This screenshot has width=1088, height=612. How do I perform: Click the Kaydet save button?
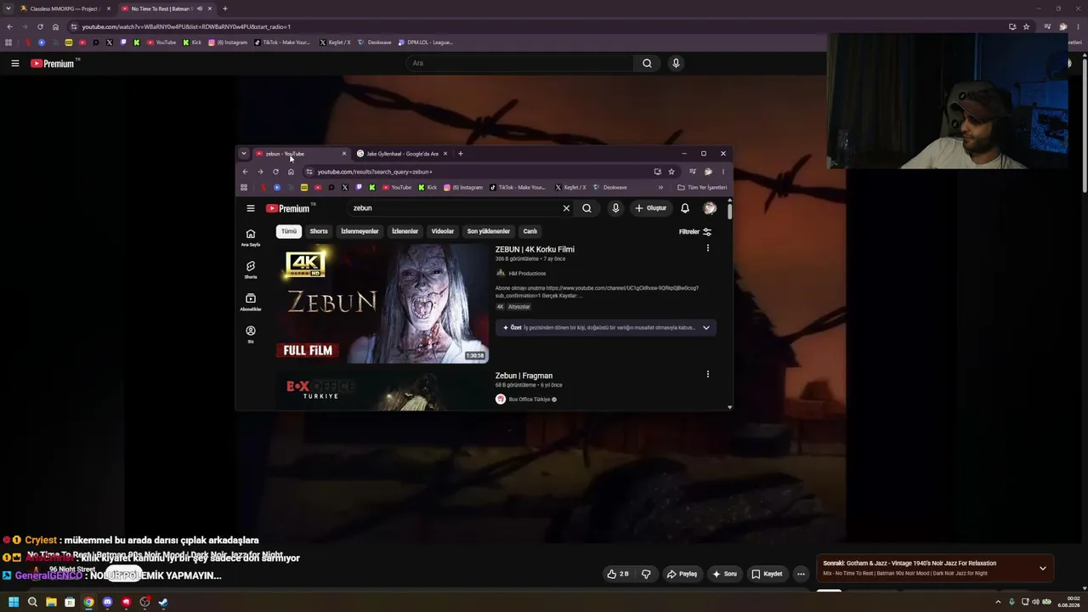(x=767, y=574)
